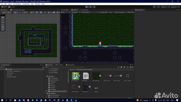
Task: Lock the Inspector panel
Action: coord(177,10)
